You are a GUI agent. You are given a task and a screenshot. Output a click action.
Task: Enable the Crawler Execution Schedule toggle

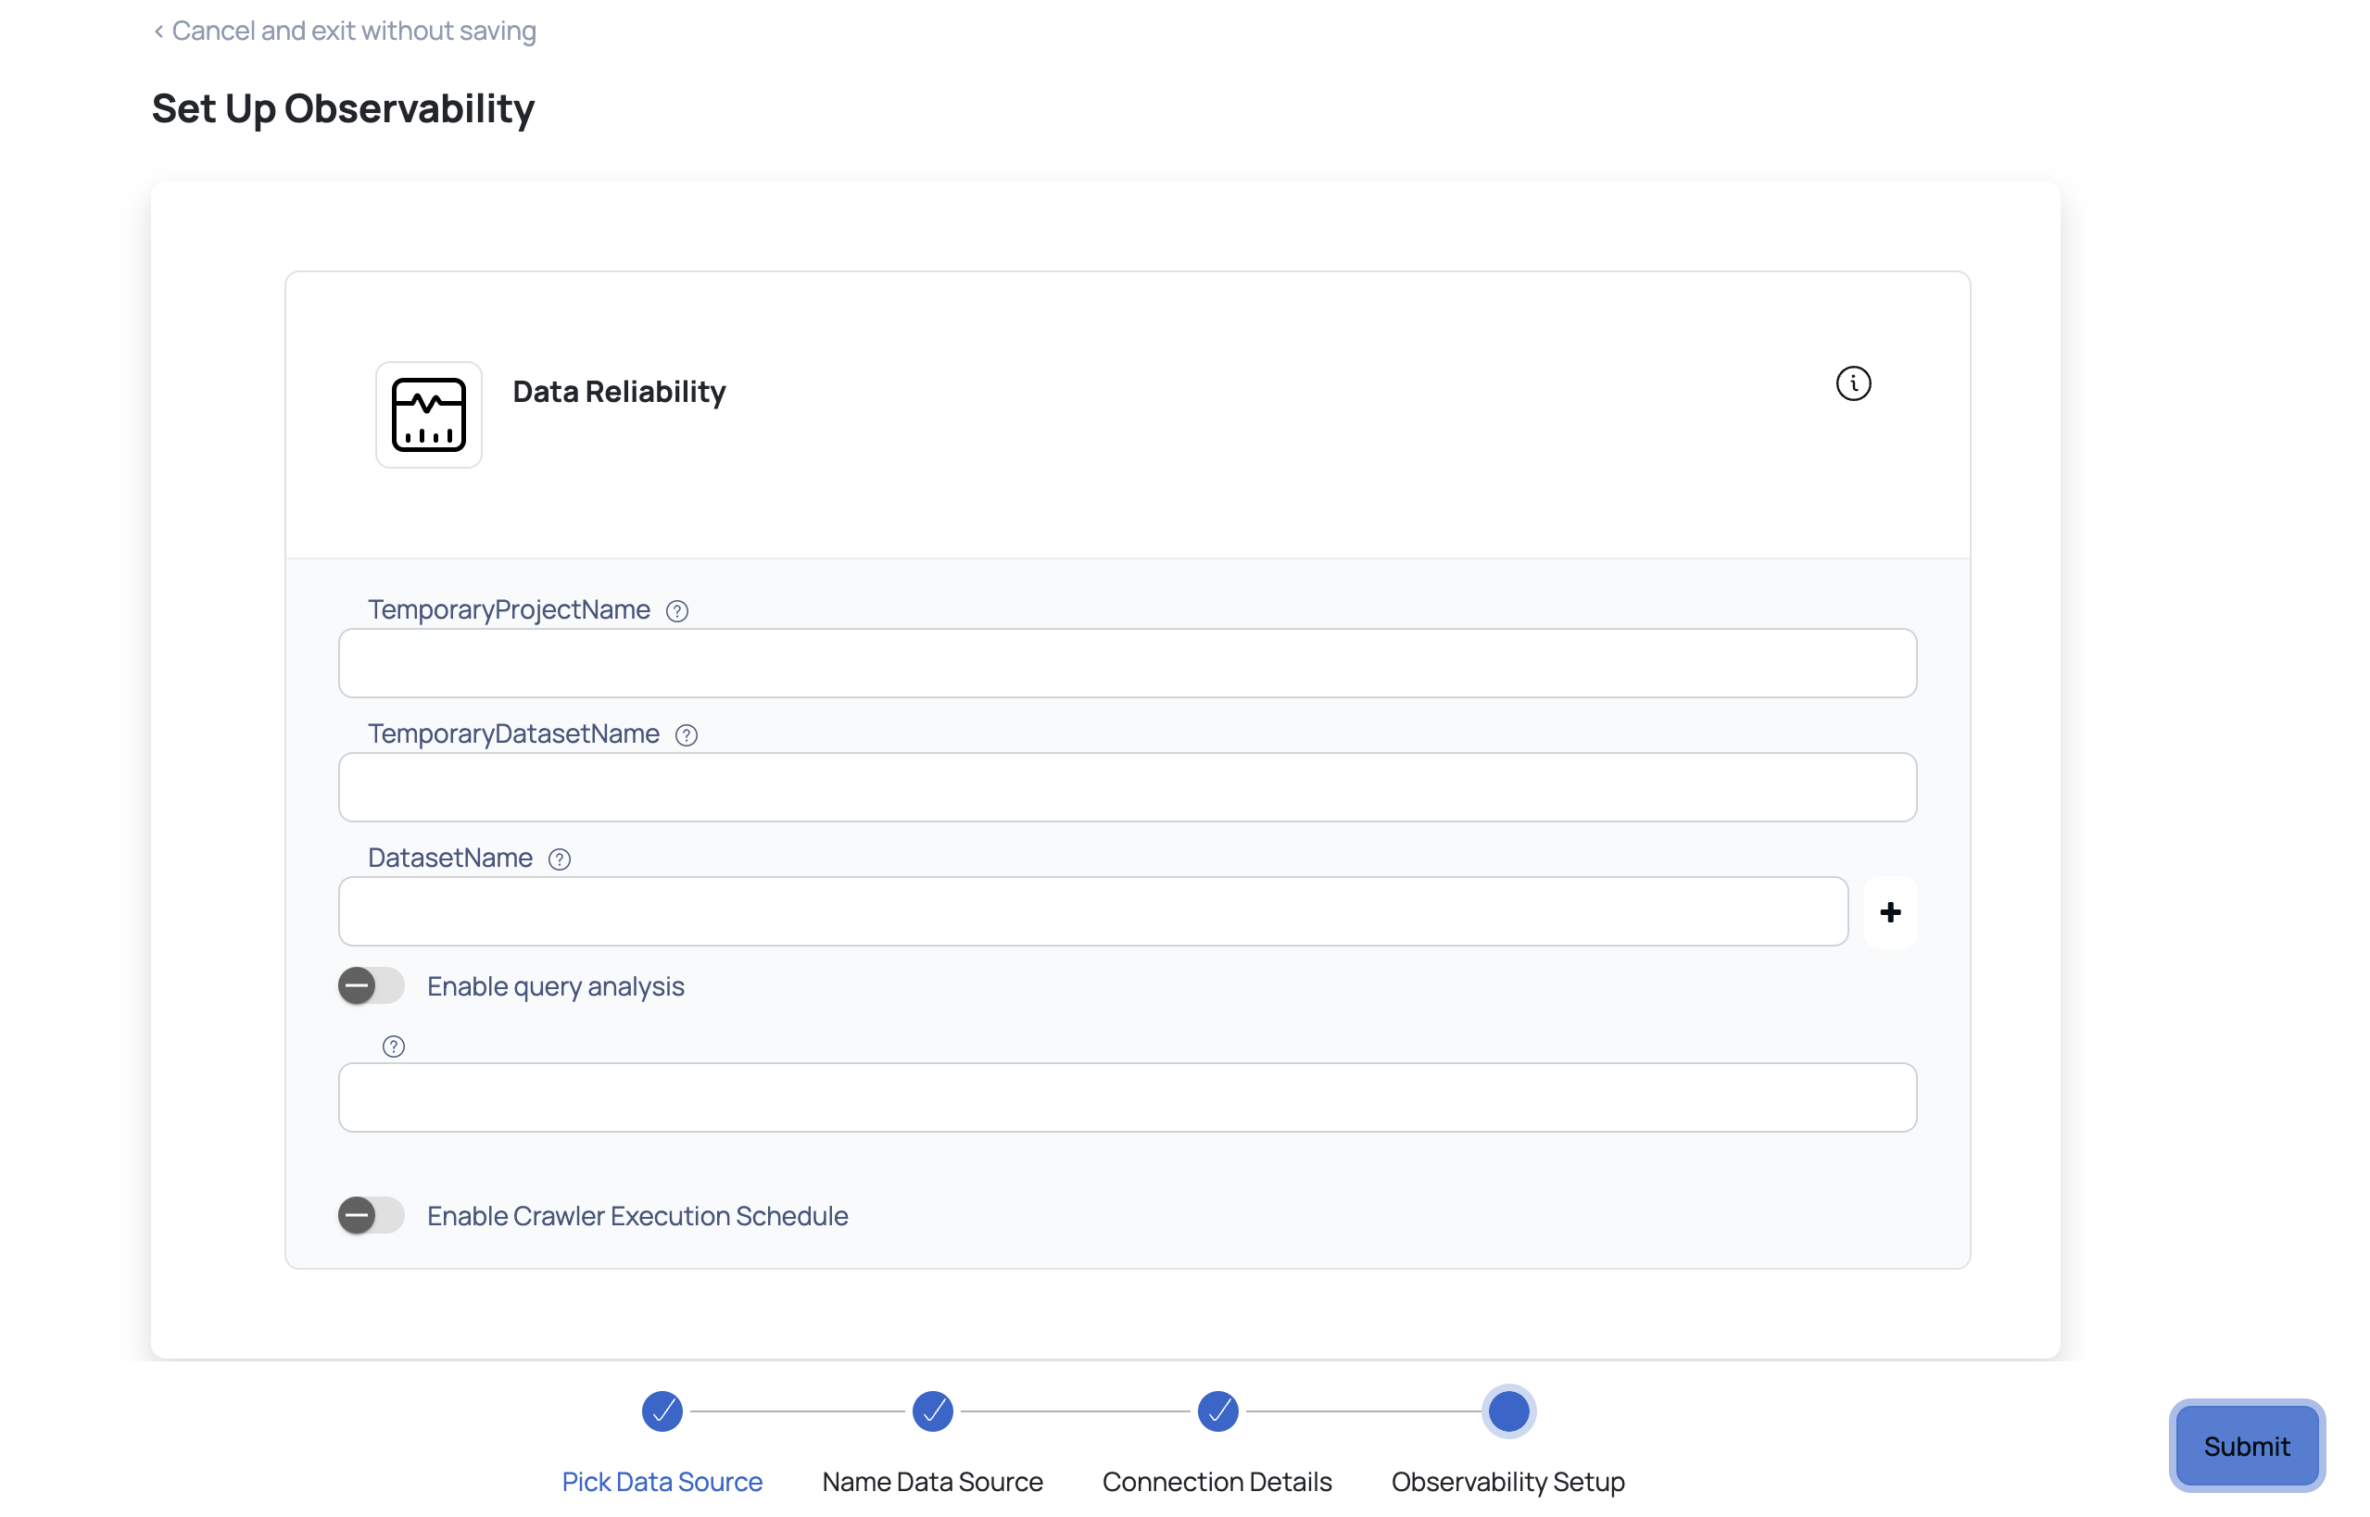tap(370, 1214)
